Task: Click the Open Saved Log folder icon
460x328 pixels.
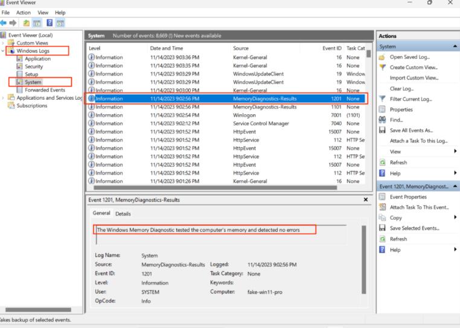Action: click(x=383, y=57)
